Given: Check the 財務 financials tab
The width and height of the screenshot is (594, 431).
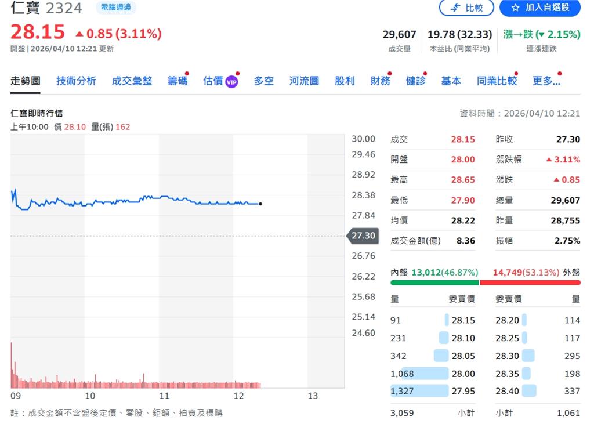Looking at the screenshot, I should point(380,81).
